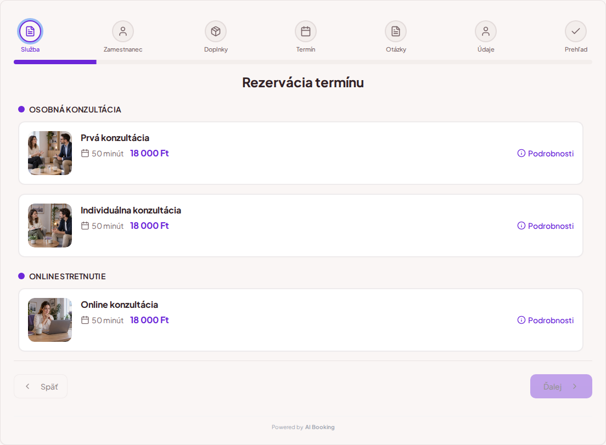
Task: Open Podrobnosti for Prvá konzultácia
Action: click(545, 153)
